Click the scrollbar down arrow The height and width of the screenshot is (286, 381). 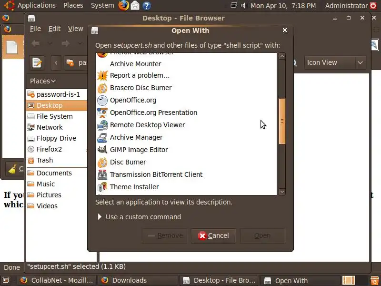[x=282, y=192]
